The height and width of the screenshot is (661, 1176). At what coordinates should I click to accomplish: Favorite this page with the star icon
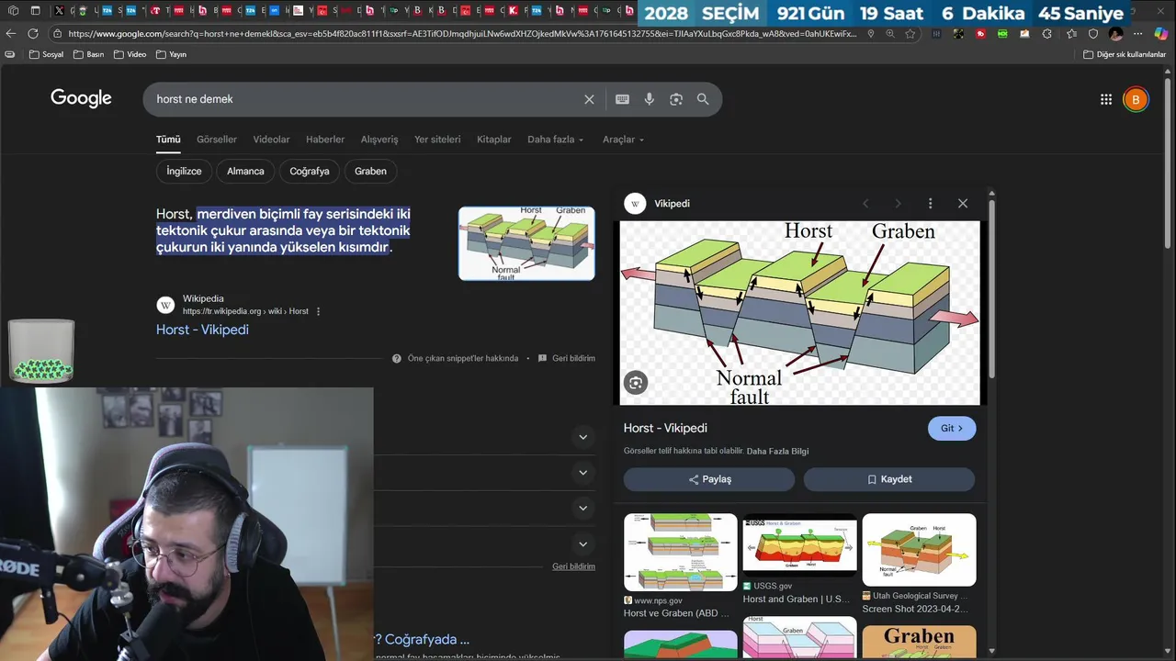pyautogui.click(x=910, y=33)
